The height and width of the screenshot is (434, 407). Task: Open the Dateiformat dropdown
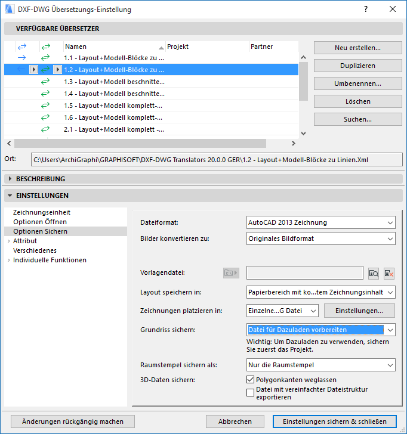321,222
